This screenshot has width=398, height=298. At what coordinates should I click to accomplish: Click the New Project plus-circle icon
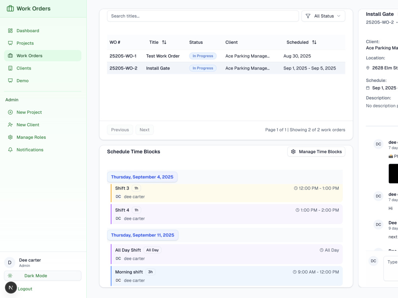(x=10, y=112)
